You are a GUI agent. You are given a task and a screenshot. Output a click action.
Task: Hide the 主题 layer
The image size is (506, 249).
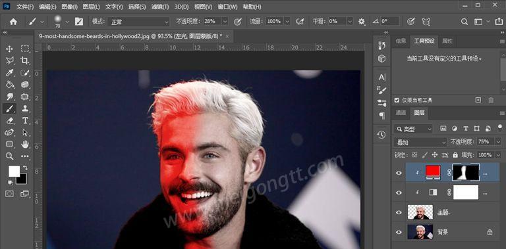tap(399, 212)
